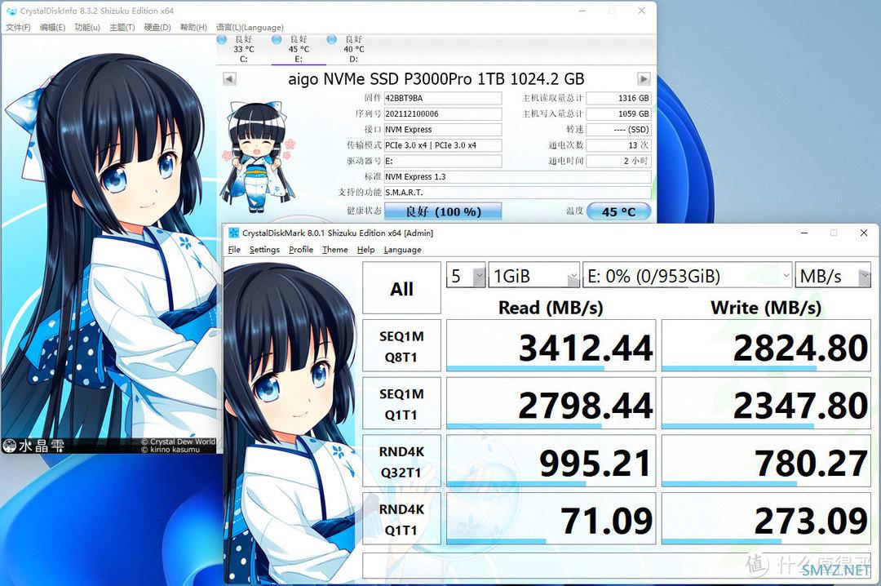Screen dimensions: 881x586
Task: Start all benchmarks with the All button
Action: [401, 288]
